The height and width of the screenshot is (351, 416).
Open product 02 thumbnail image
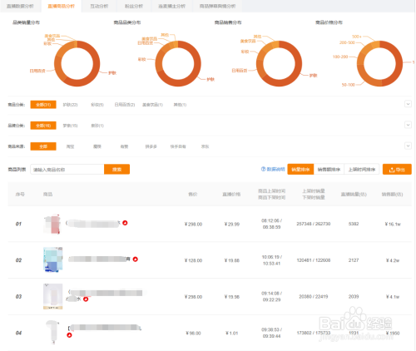pos(53,260)
